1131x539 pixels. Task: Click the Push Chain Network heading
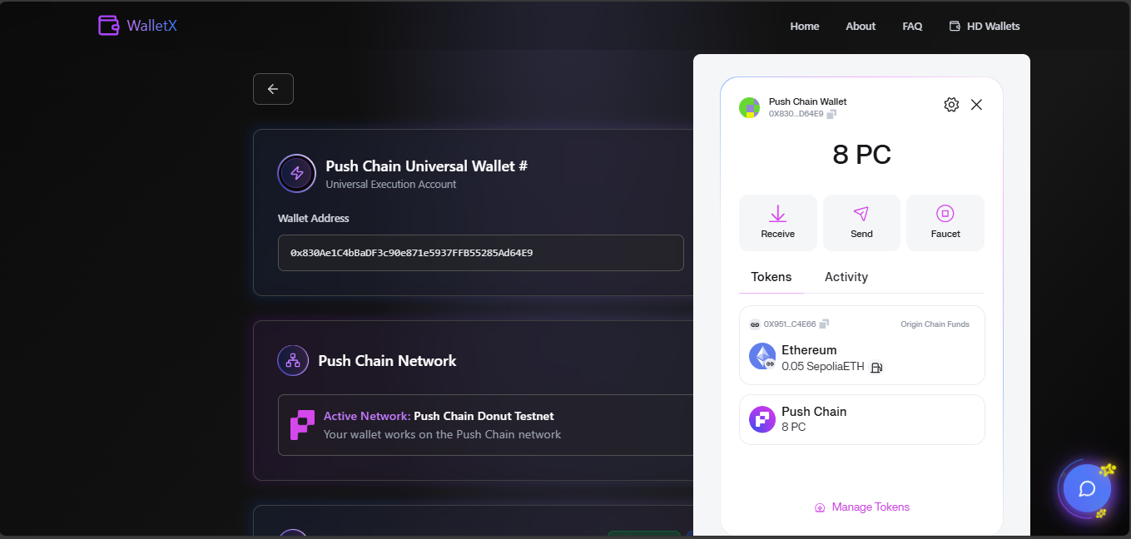tap(387, 361)
